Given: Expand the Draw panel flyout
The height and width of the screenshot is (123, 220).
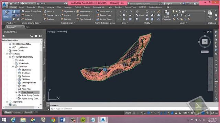Looking at the screenshot, I should (x=125, y=23).
